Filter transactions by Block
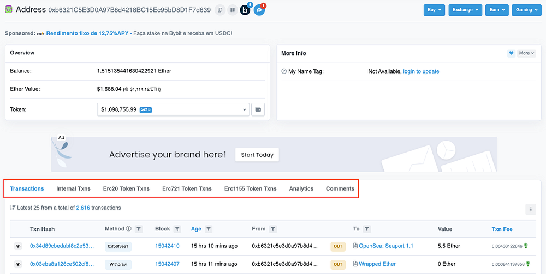Image resolution: width=546 pixels, height=274 pixels. click(x=177, y=229)
